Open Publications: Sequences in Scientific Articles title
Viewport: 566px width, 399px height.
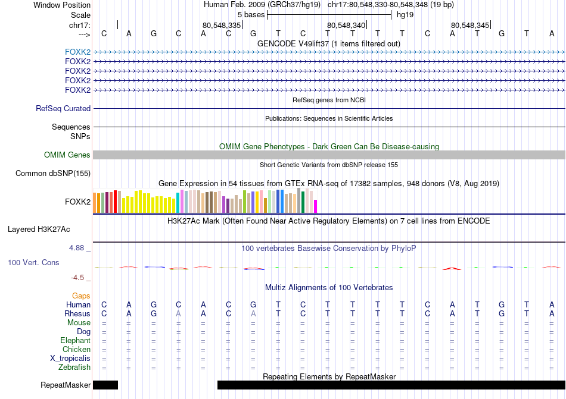(x=329, y=118)
